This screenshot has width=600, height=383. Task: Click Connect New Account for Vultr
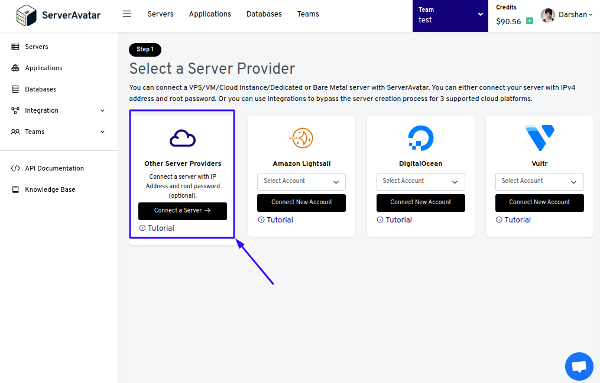pos(540,203)
